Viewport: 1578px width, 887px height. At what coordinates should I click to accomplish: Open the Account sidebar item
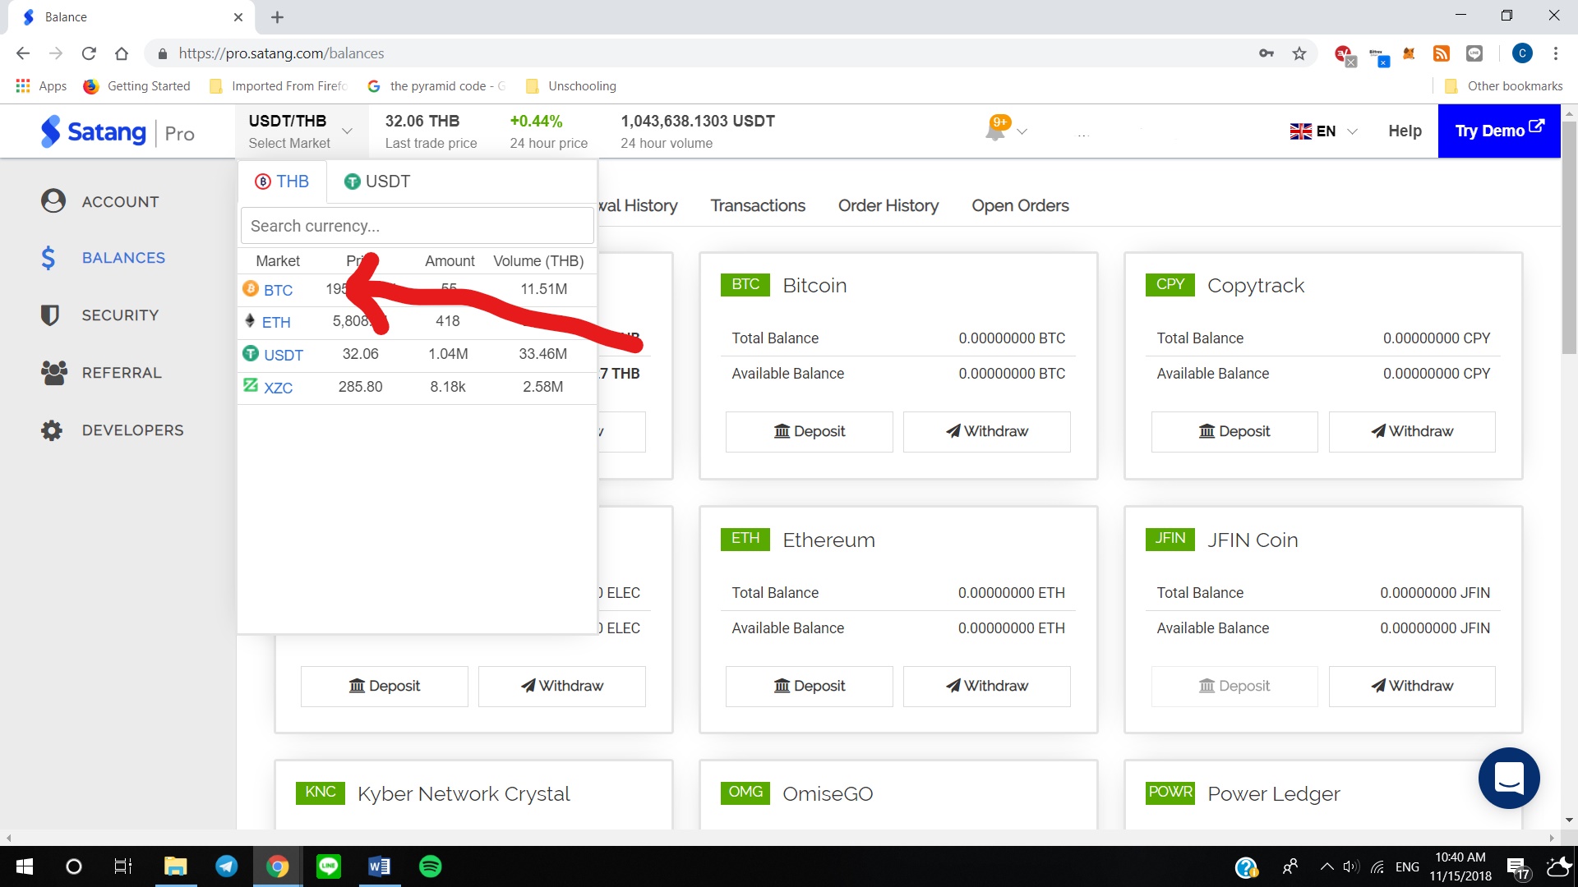coord(120,202)
